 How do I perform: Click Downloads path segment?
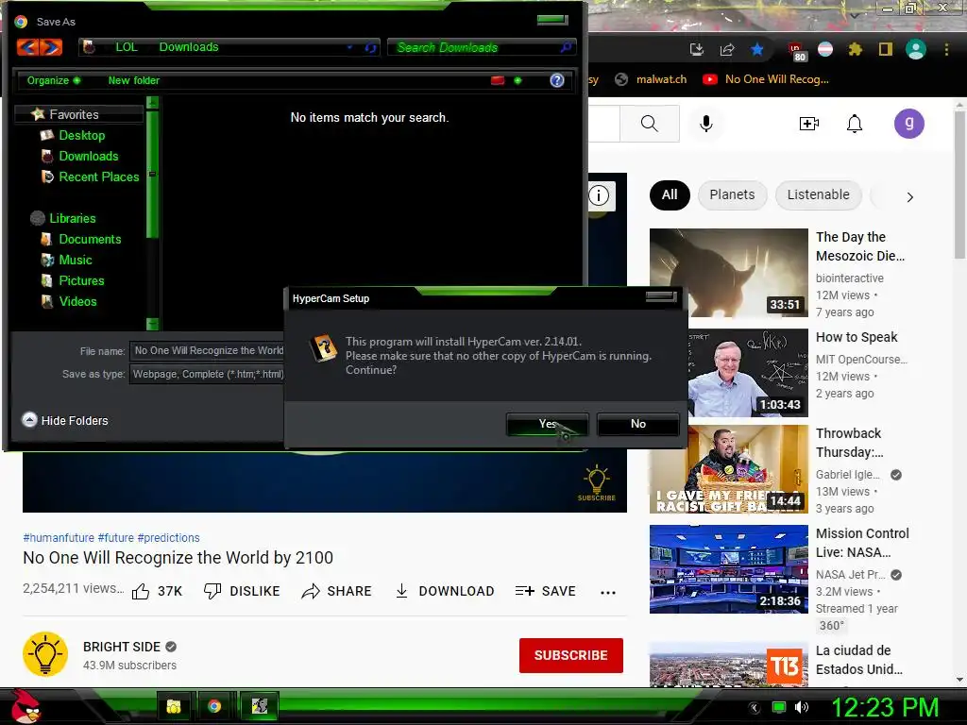pos(189,47)
